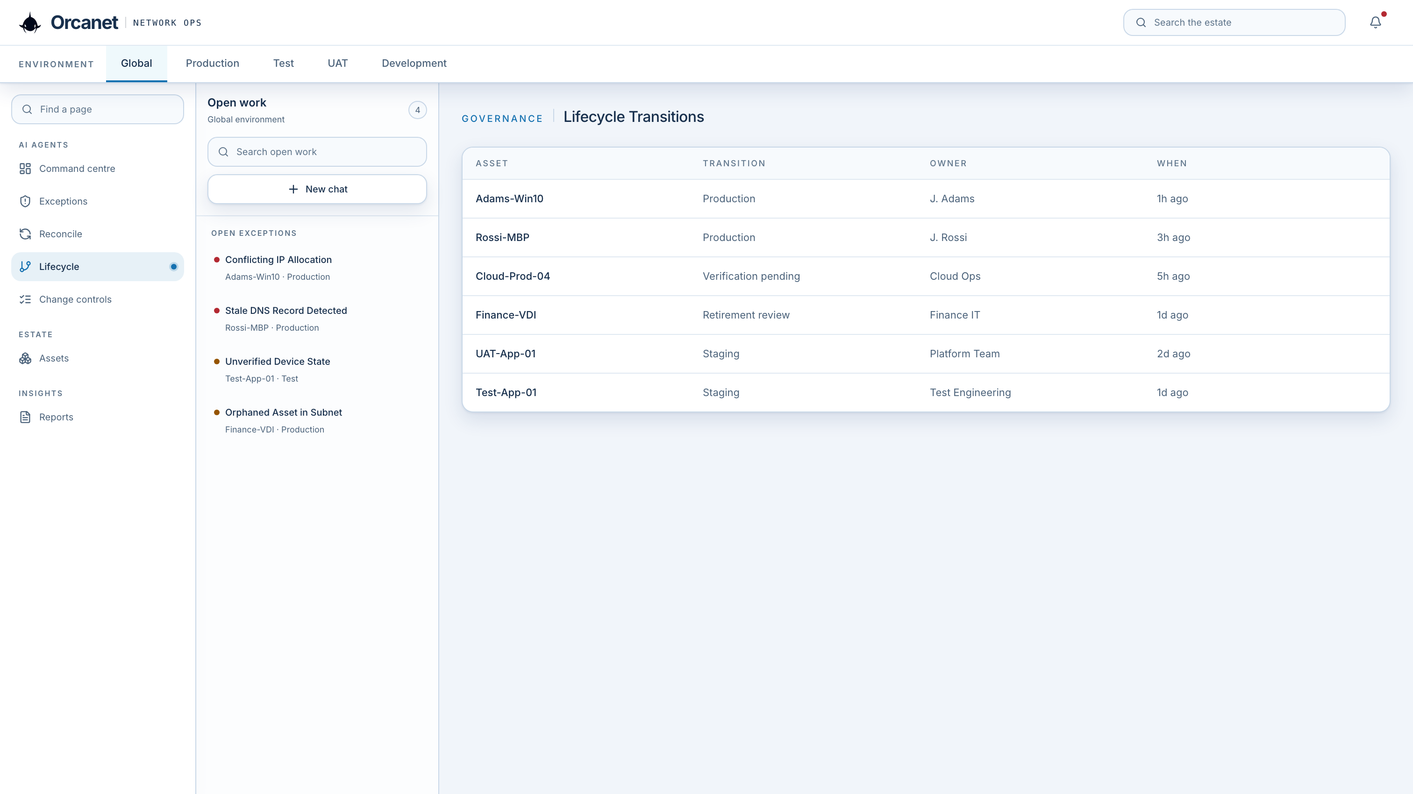Click the Orcanet orca logo icon
Image resolution: width=1413 pixels, height=794 pixels.
[30, 22]
